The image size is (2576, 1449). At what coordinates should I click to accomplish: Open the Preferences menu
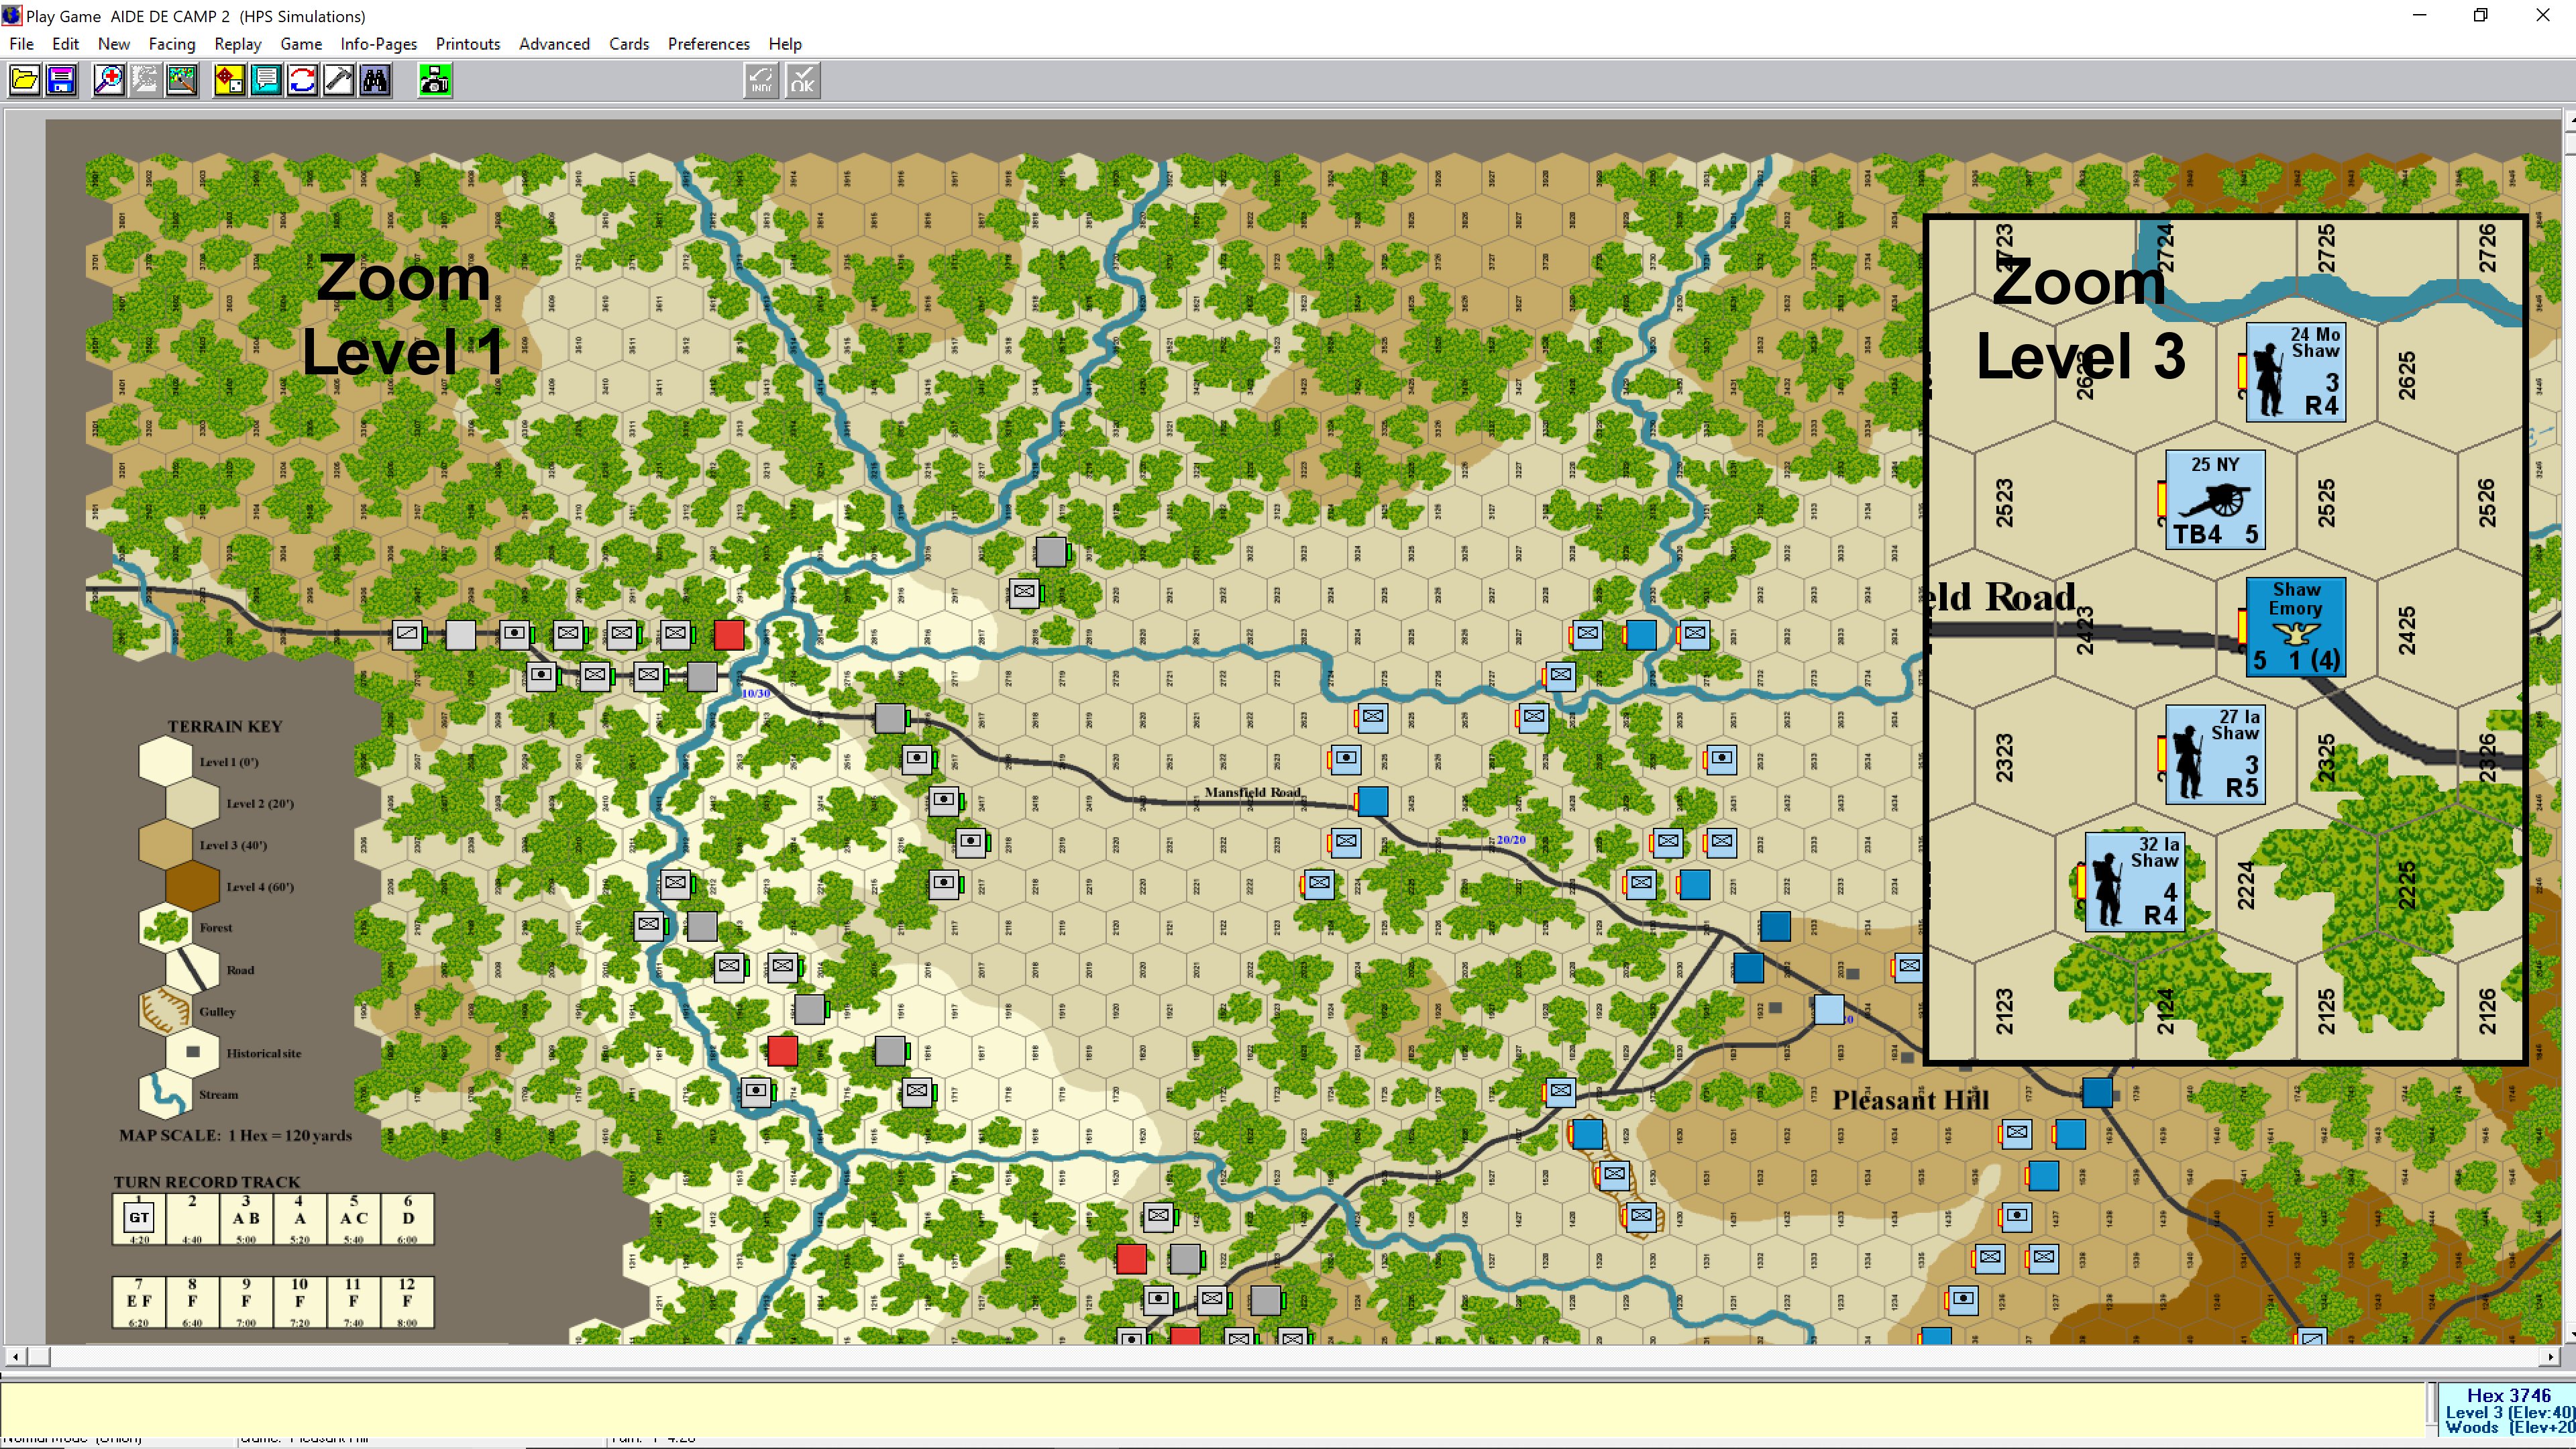click(x=708, y=44)
